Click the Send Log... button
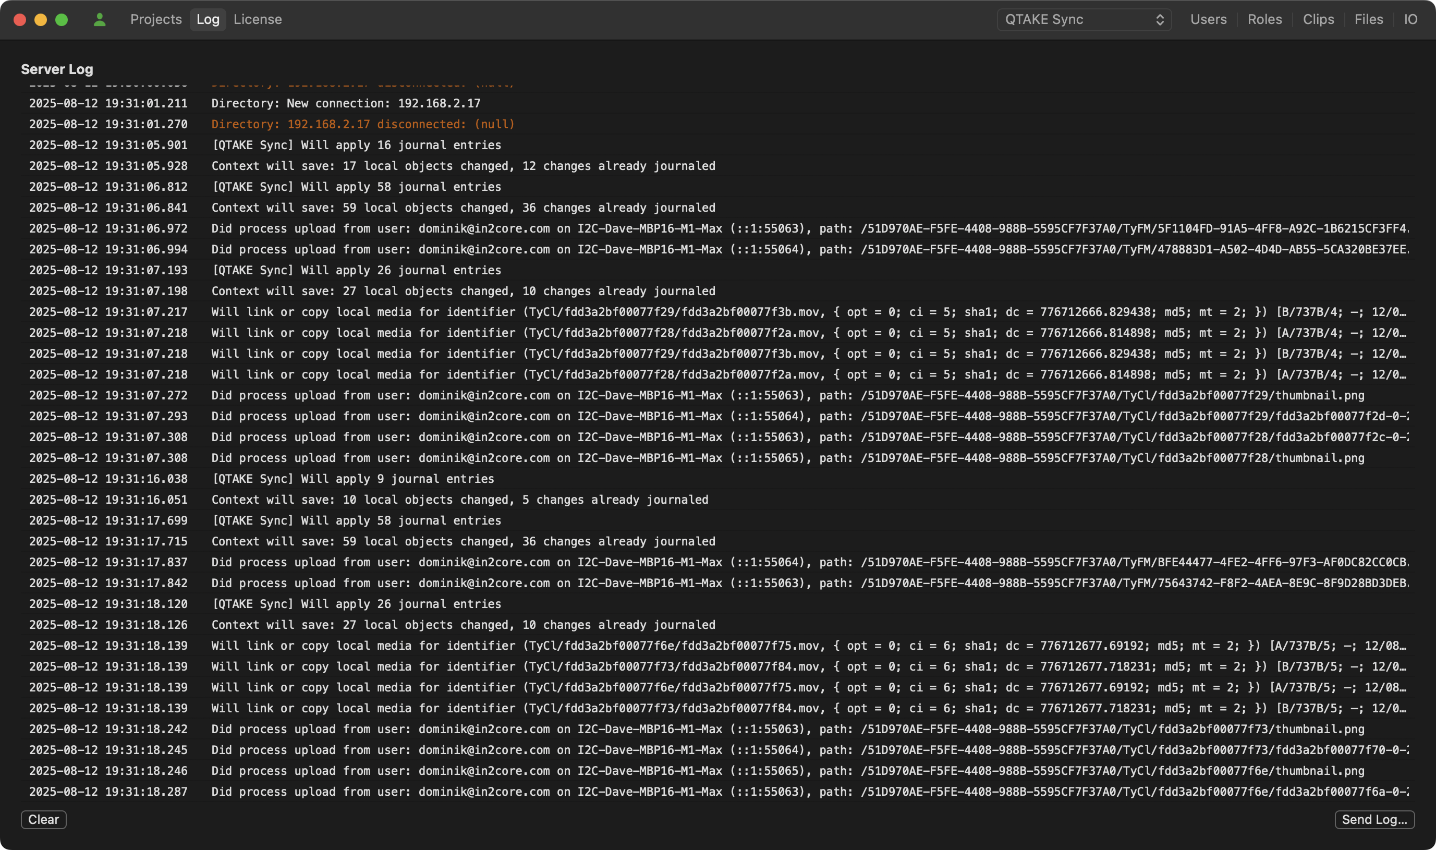 (1374, 819)
